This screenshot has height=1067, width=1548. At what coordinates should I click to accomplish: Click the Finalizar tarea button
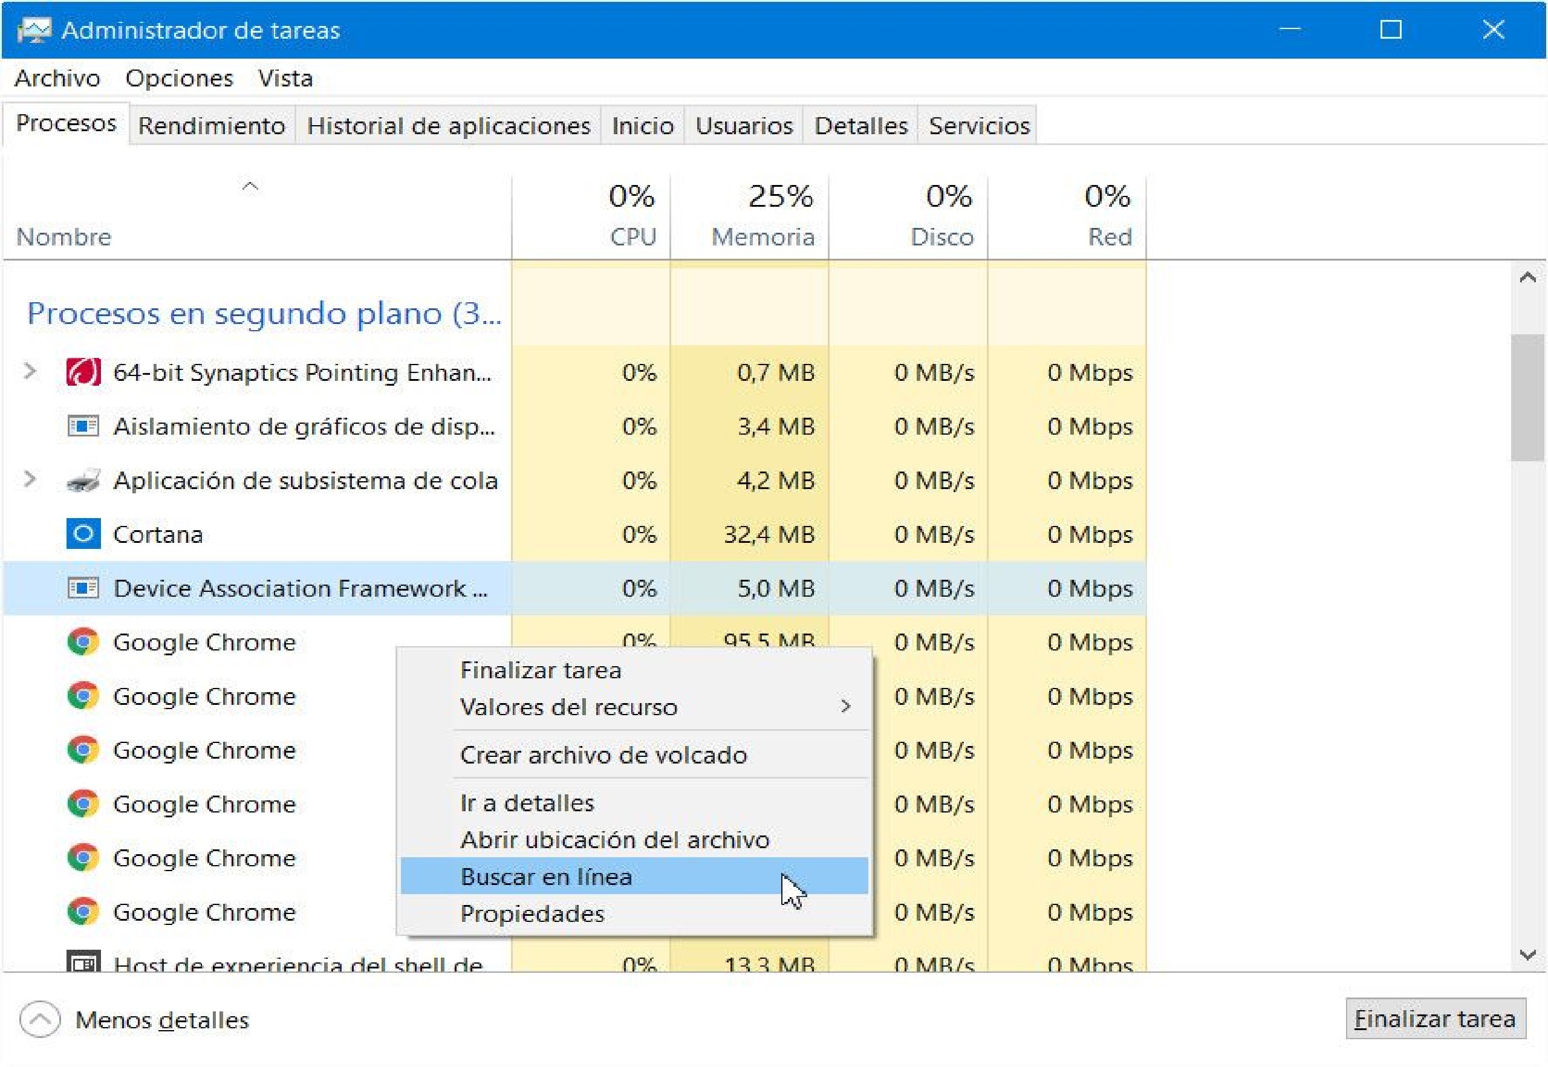[1435, 1019]
